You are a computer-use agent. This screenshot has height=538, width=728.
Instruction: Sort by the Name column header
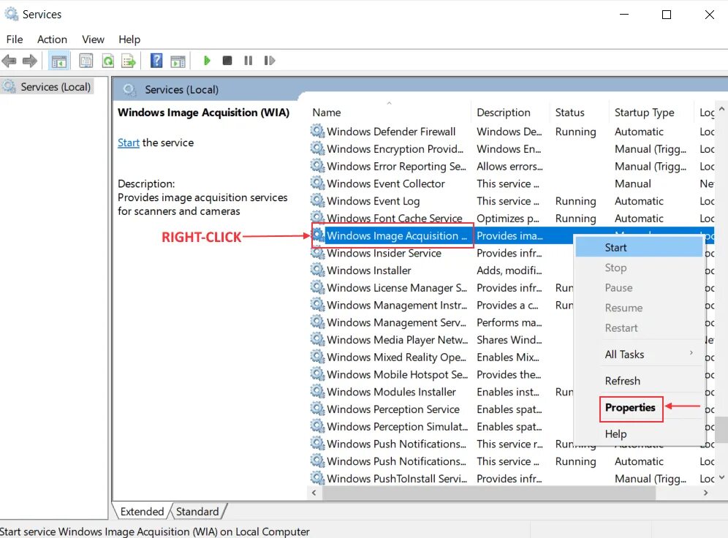390,113
